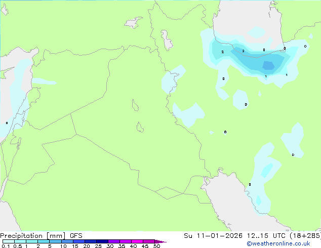Click the 30–35 mm purple legend swatch

(113, 241)
